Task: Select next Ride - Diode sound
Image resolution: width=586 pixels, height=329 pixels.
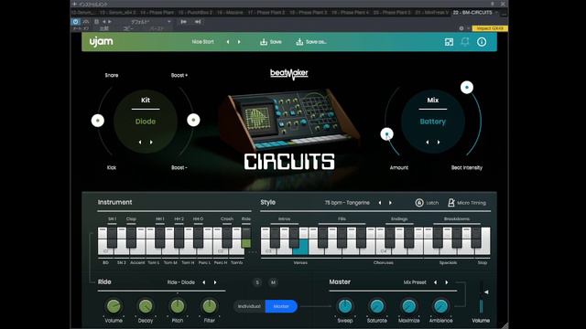Action: [x=215, y=282]
